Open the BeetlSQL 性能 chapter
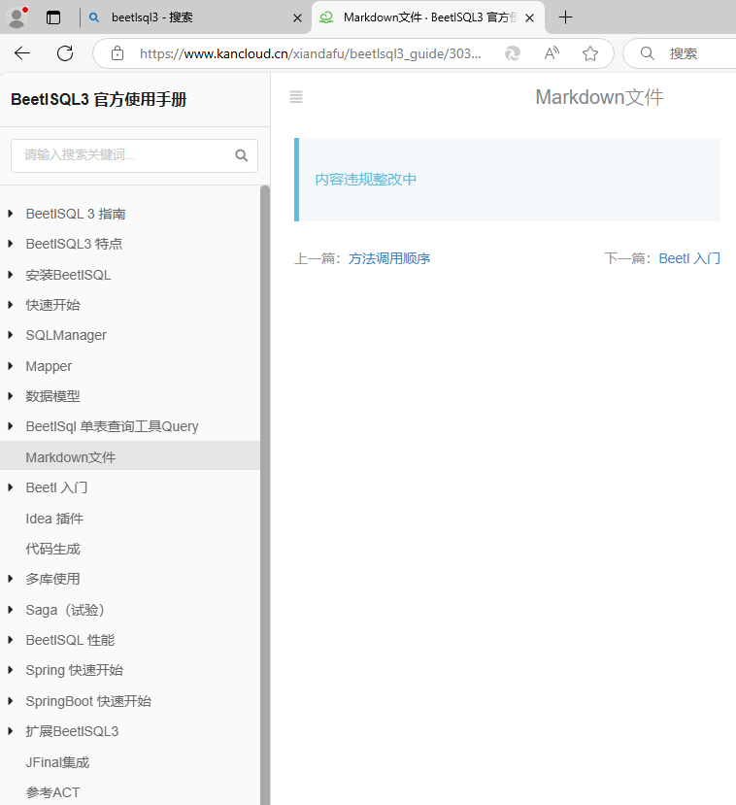The height and width of the screenshot is (805, 736). click(70, 640)
